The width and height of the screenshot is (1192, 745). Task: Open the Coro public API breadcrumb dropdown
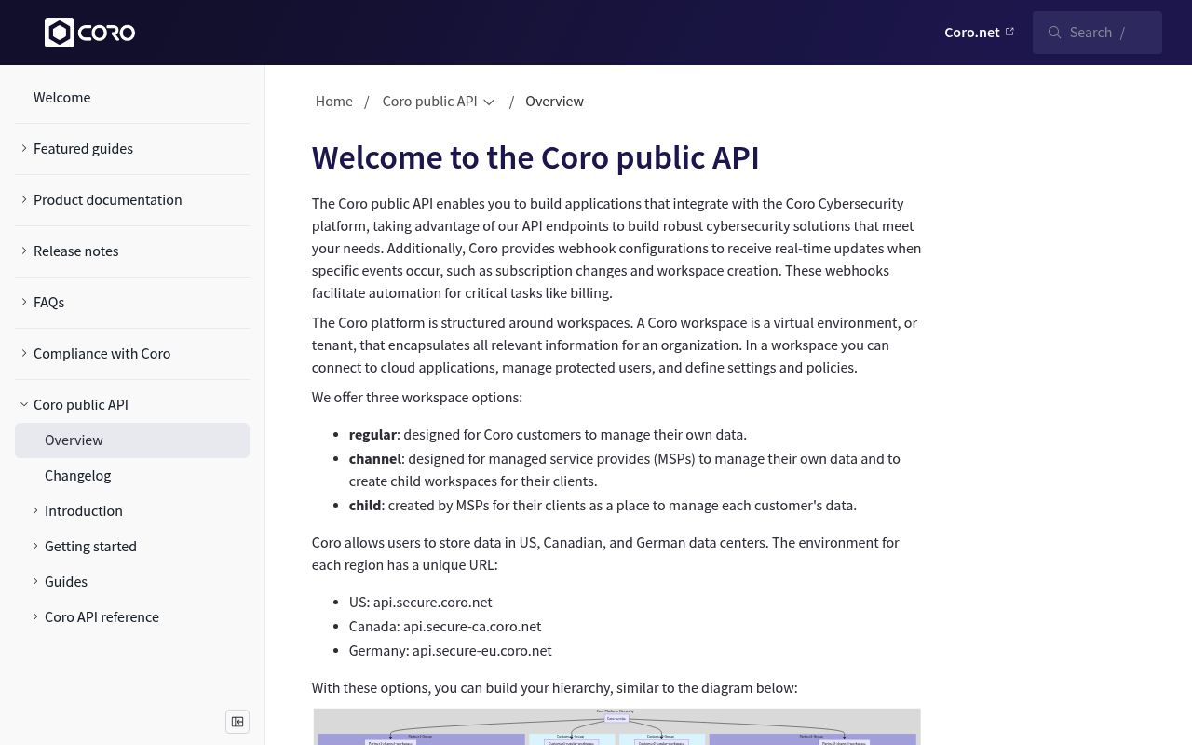(x=439, y=102)
